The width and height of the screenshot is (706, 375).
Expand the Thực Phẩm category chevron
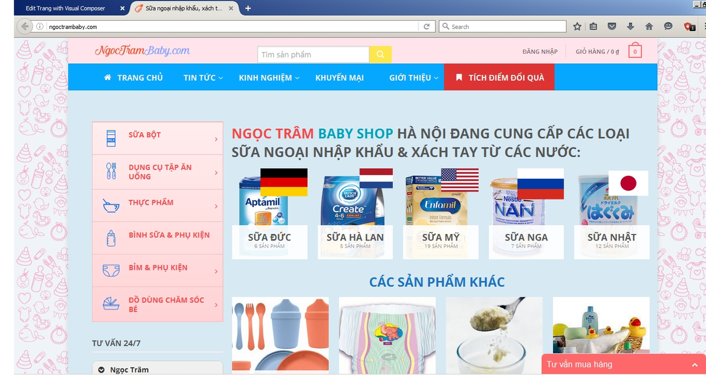pyautogui.click(x=217, y=206)
